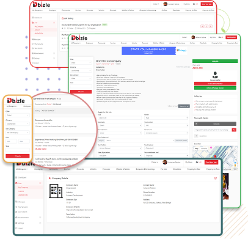Select Computer & Networking in the bottom window navigation
The width and height of the screenshot is (248, 239).
[145, 169]
